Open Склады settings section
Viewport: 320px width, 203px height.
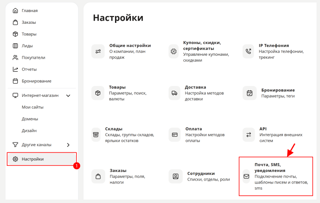coord(114,129)
